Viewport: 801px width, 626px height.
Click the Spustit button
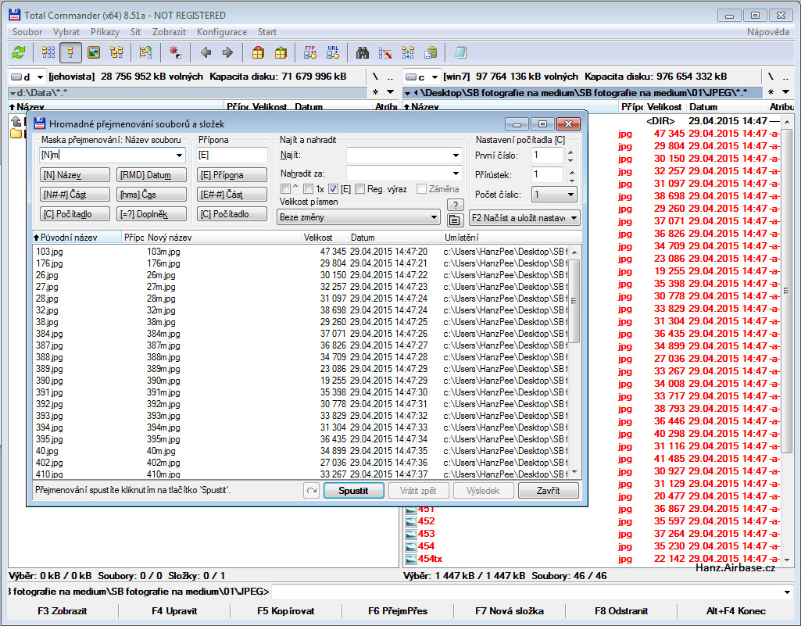(x=353, y=491)
